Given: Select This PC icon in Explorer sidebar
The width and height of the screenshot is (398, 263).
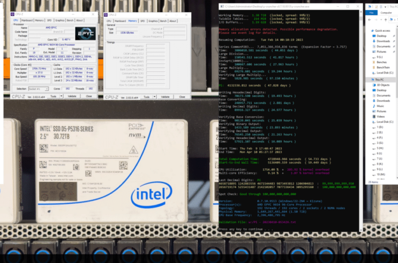Looking at the screenshot, I should pyautogui.click(x=372, y=80).
